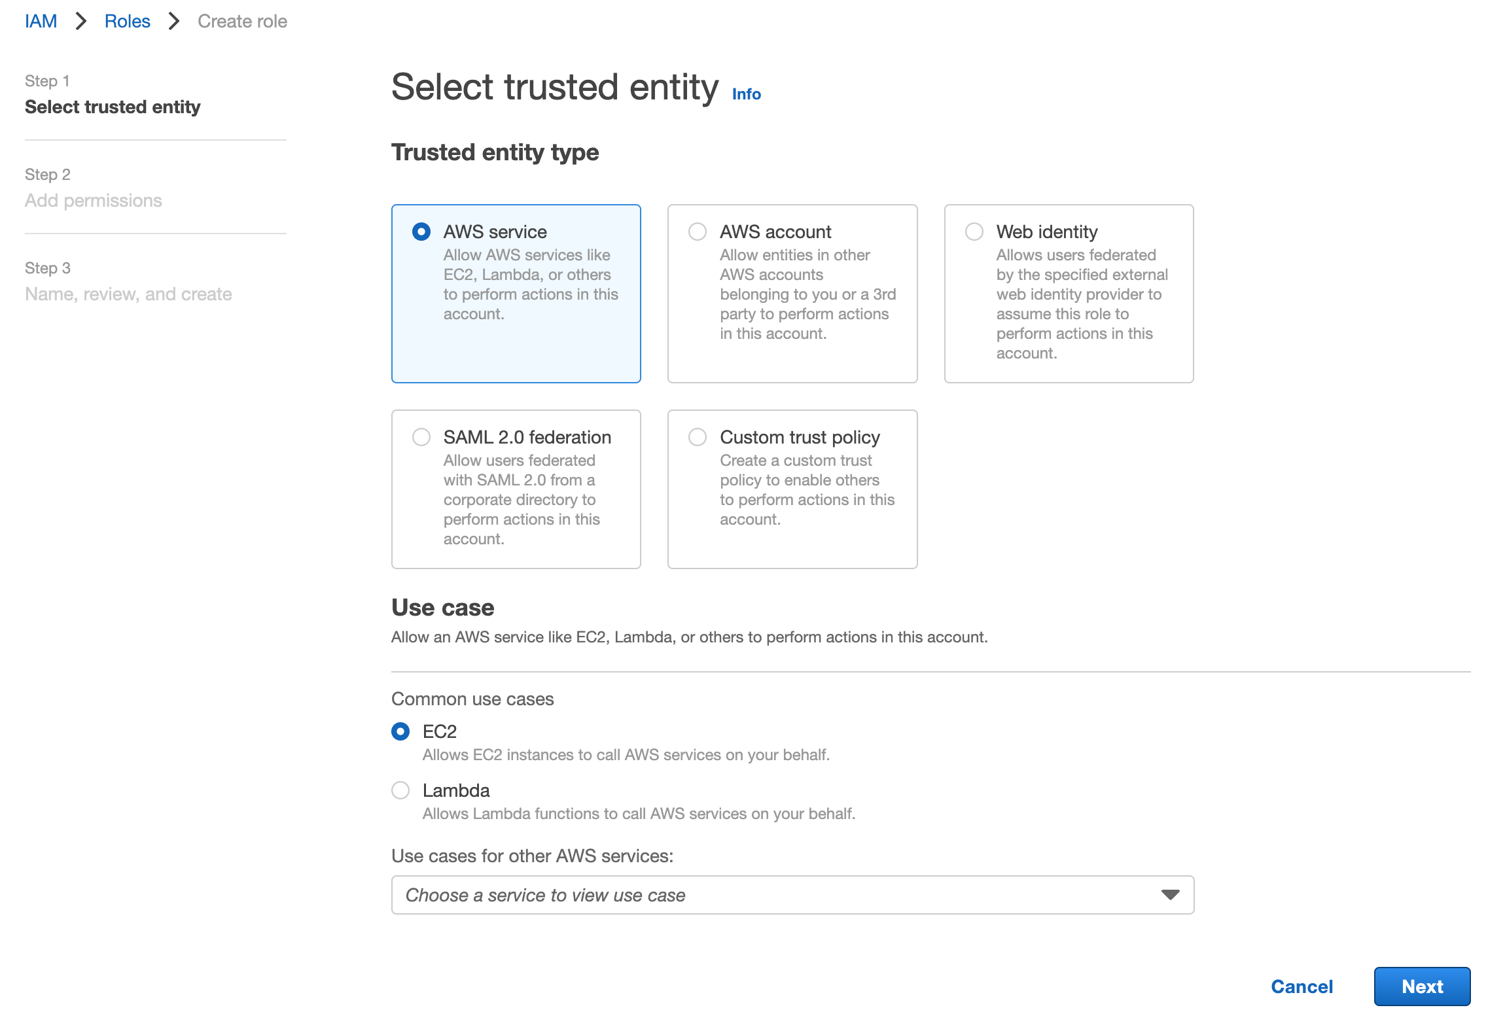The width and height of the screenshot is (1505, 1031).
Task: Toggle the AWS account trusted entity type
Action: click(696, 231)
